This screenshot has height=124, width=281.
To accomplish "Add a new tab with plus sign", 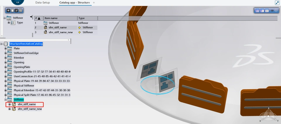I will point(94,3).
